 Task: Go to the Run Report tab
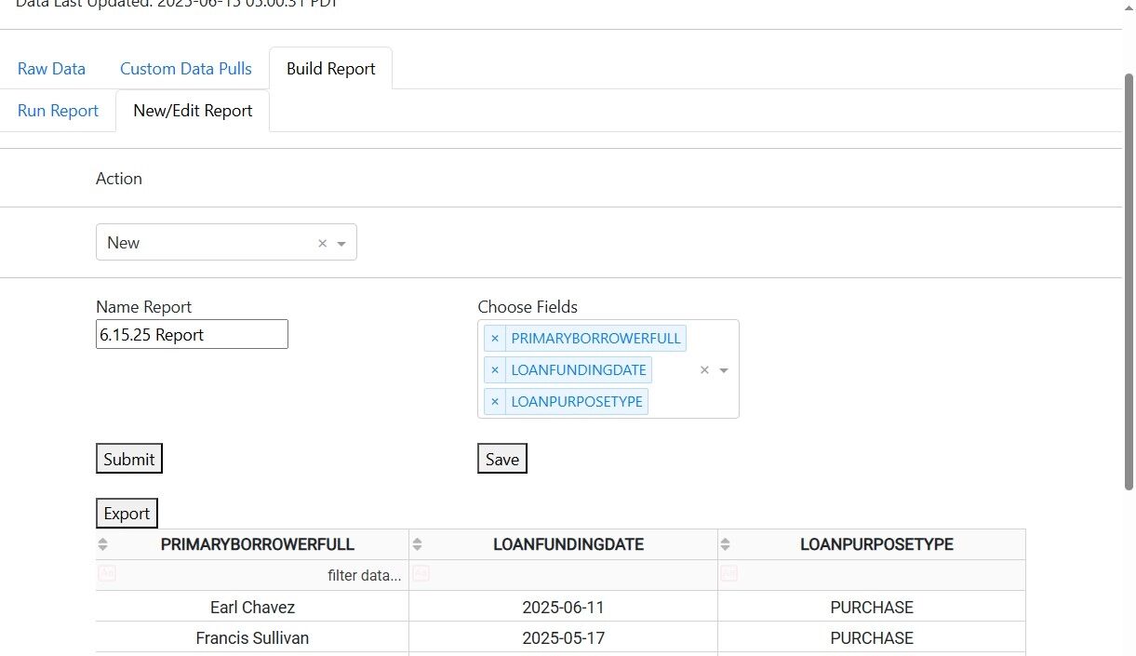pyautogui.click(x=58, y=111)
